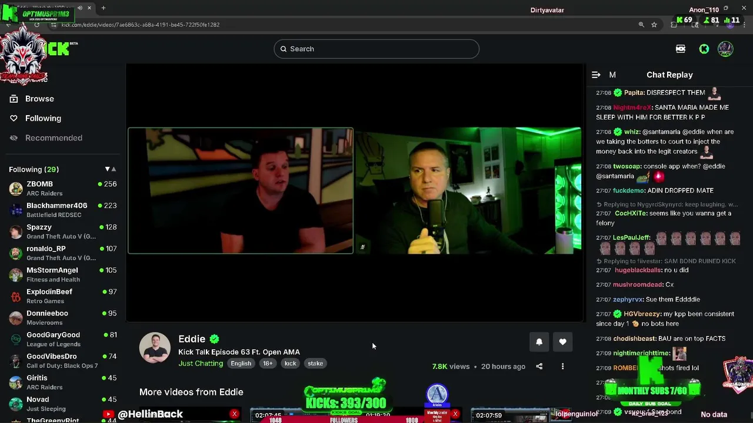Screen dimensions: 753x423
Task: Click the More videos from Eddie heading
Action: 191,392
